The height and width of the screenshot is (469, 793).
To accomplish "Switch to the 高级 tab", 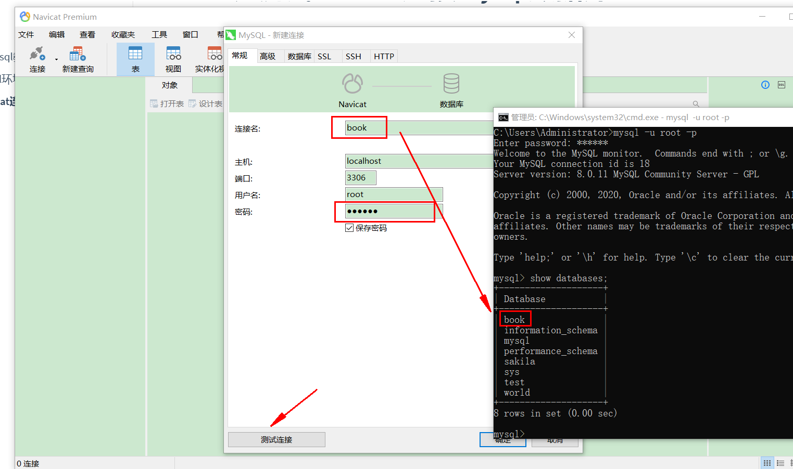I will [268, 56].
